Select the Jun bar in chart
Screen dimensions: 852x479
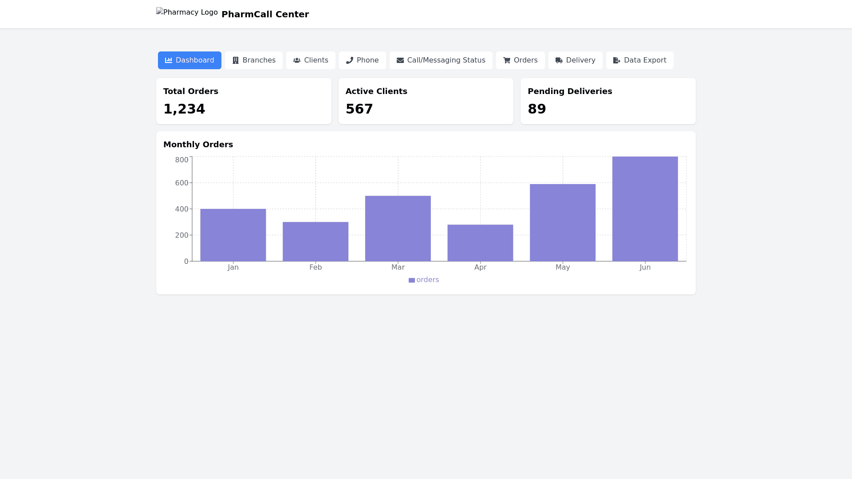point(645,209)
